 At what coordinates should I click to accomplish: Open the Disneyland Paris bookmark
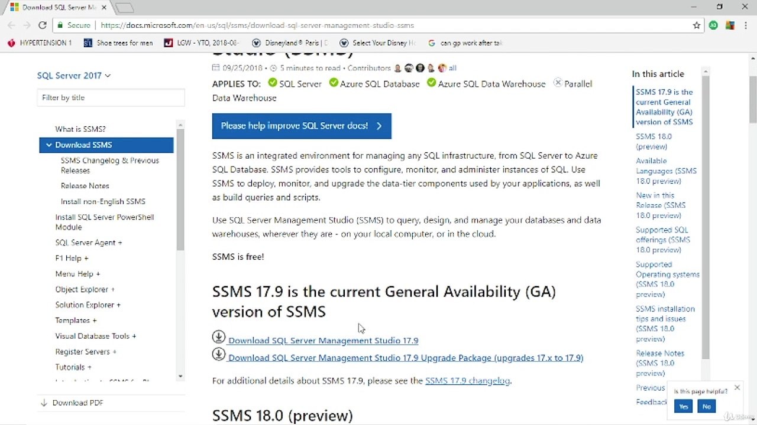click(290, 43)
